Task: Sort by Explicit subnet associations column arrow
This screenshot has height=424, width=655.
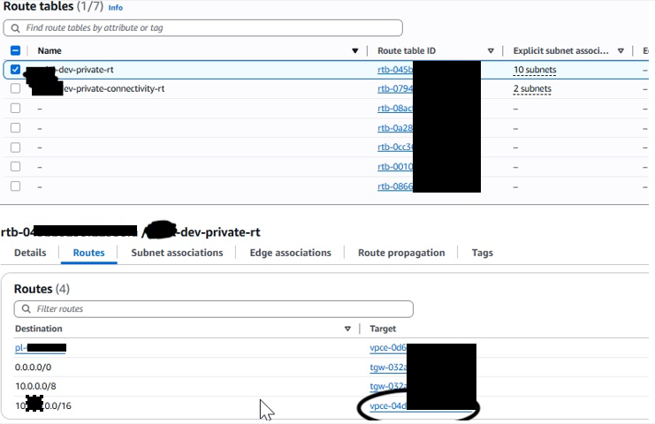Action: point(621,51)
